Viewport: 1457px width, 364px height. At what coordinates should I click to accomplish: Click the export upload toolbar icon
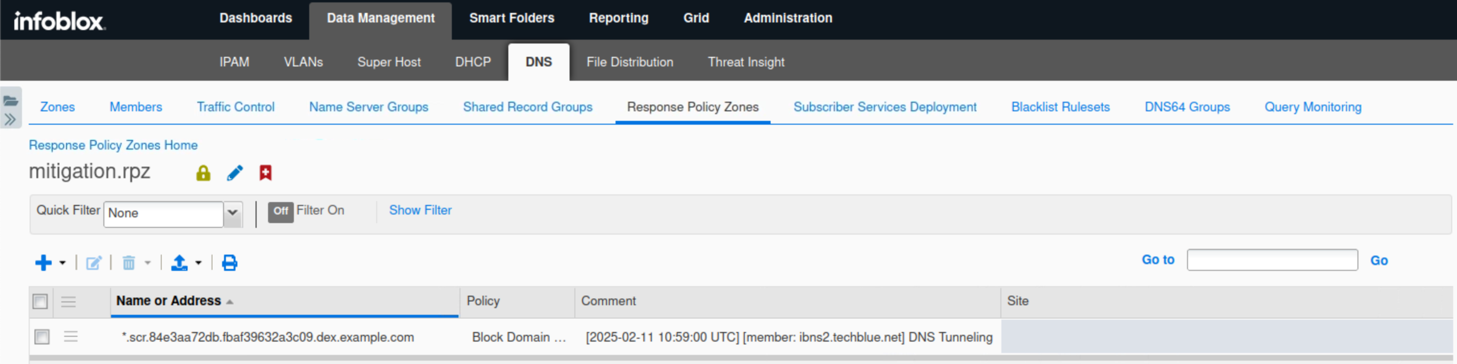coord(179,263)
